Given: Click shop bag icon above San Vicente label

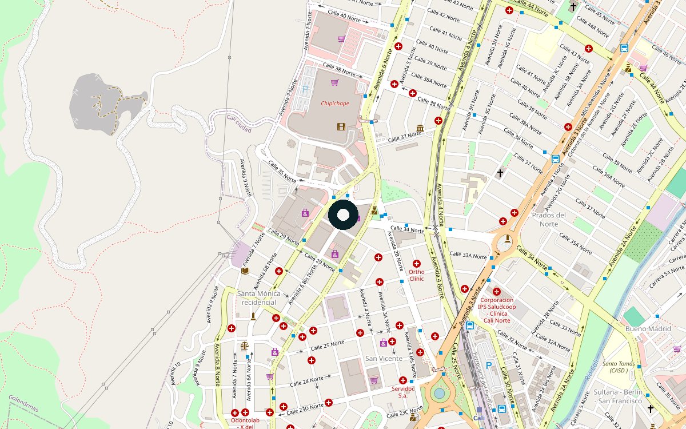Looking at the screenshot, I should point(384,343).
